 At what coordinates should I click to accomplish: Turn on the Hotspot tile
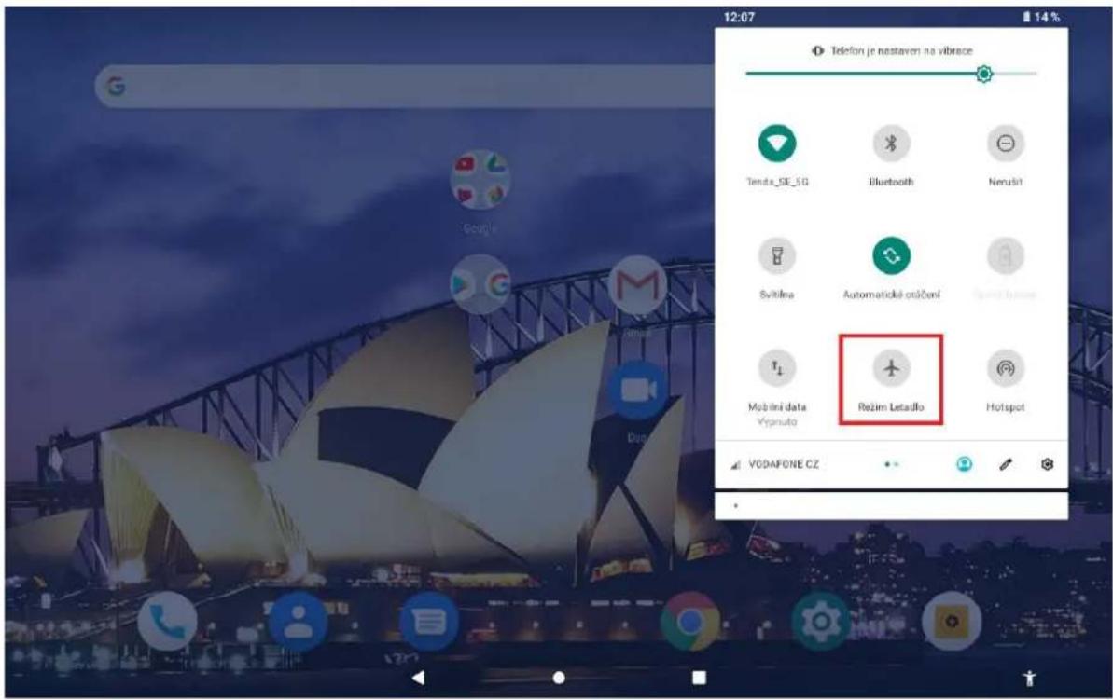click(1005, 369)
